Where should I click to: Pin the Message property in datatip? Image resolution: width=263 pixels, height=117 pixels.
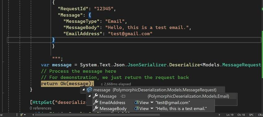tap(123, 96)
